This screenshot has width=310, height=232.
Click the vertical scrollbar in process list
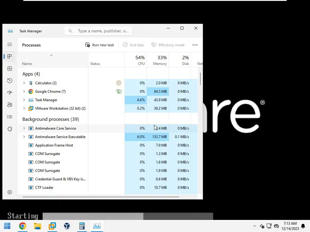(x=200, y=79)
